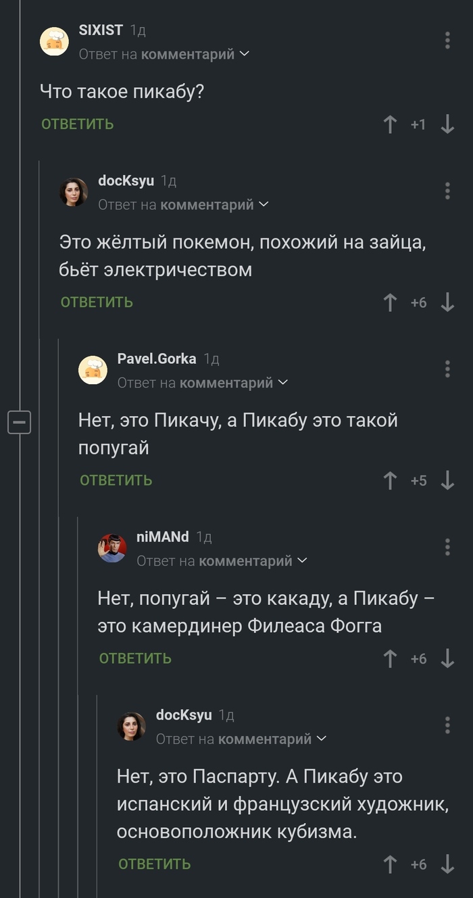Viewport: 473px width, 898px height.
Task: Downvote SIXIST's comment 'Что такое пикабу?'
Action: tap(447, 124)
